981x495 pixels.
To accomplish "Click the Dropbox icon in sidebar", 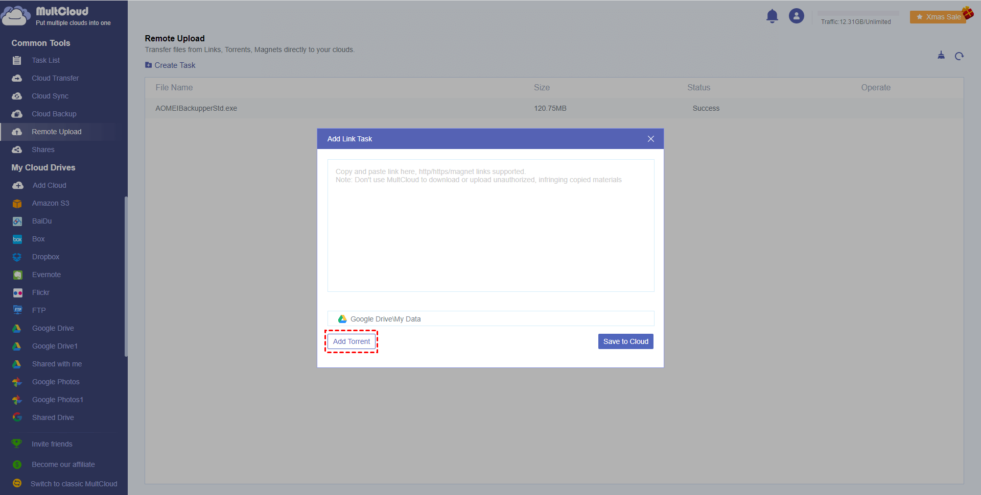I will pyautogui.click(x=17, y=257).
